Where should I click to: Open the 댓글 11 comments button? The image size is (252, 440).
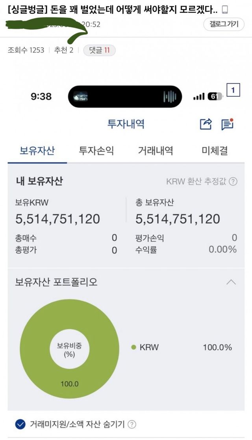click(x=99, y=50)
